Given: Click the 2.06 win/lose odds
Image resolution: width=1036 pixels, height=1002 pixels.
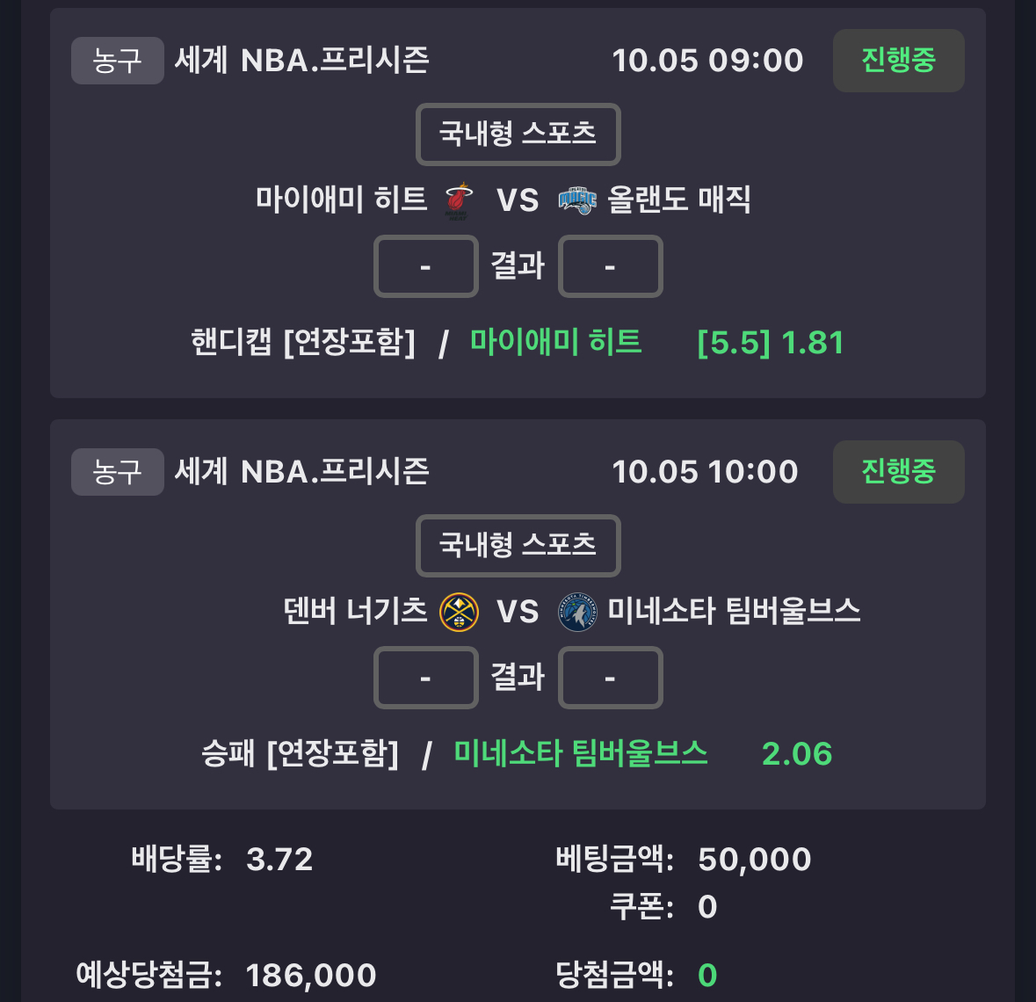Looking at the screenshot, I should click(x=796, y=753).
